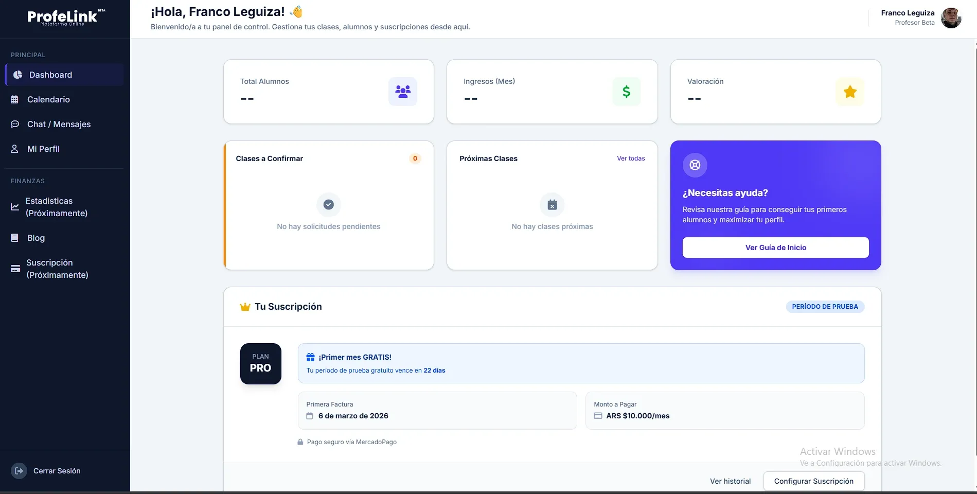The width and height of the screenshot is (977, 494).
Task: Click the card icon beside ARS $10.000/mes
Action: [598, 416]
